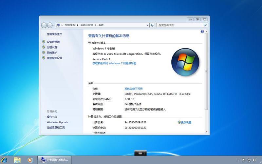This screenshot has height=164, width=262.
Task: Click the scrollbar up arrow
Action: (206, 31)
